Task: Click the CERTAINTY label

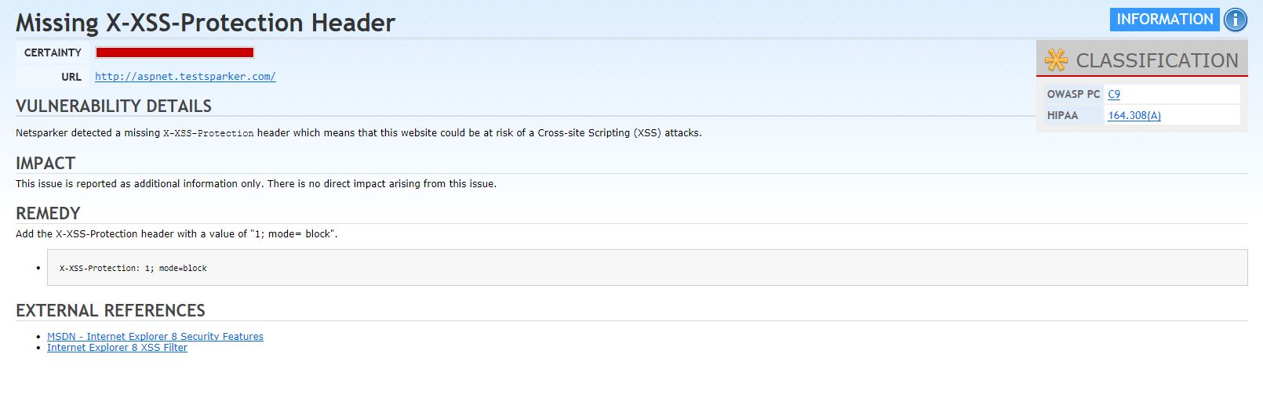Action: point(53,52)
